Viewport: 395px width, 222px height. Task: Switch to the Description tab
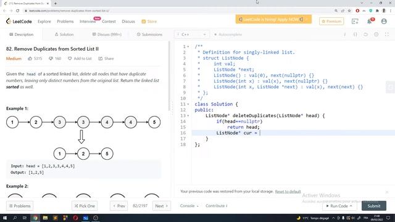pos(22,35)
